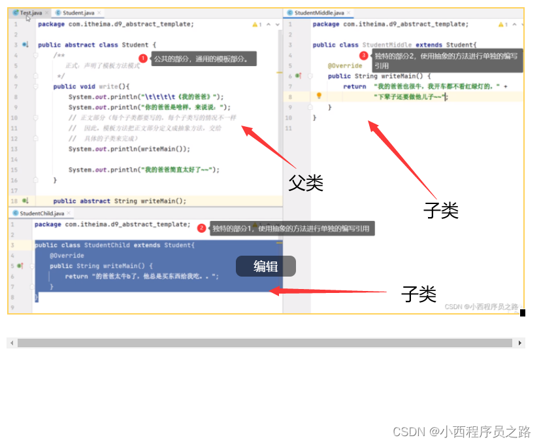541x444 pixels.
Task: Click the warning triangle in Student.java inspections widget
Action: click(x=254, y=24)
